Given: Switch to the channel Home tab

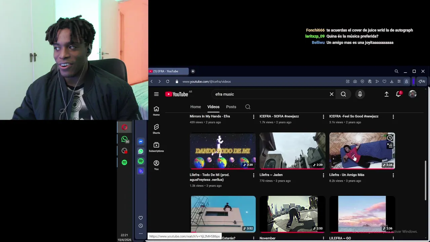Looking at the screenshot, I should 196,107.
